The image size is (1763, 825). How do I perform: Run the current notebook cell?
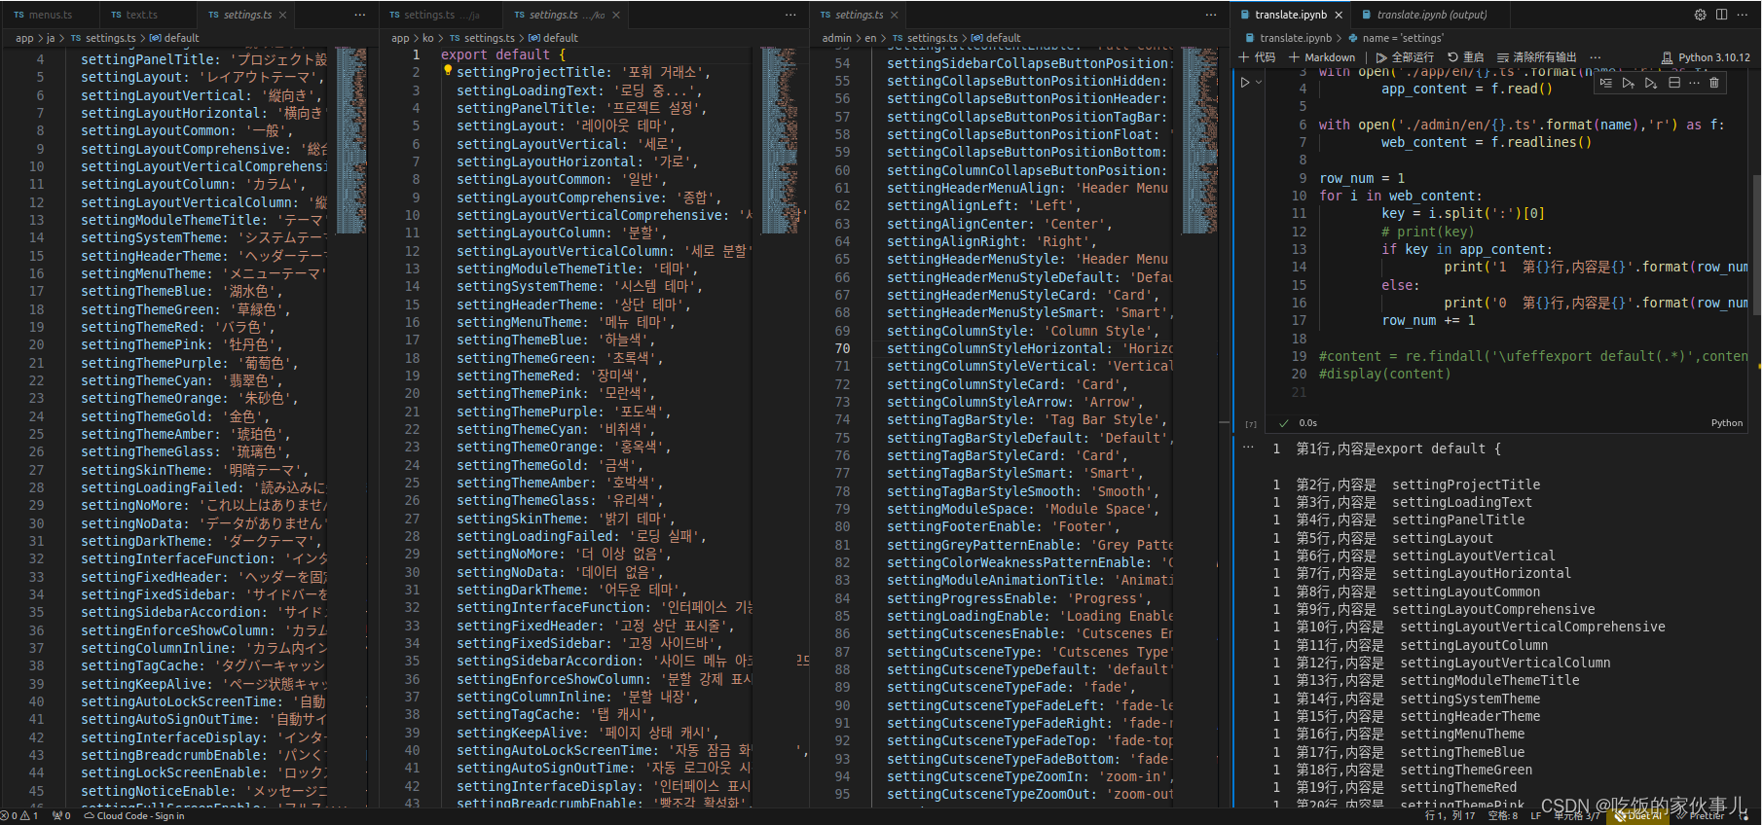tap(1245, 83)
